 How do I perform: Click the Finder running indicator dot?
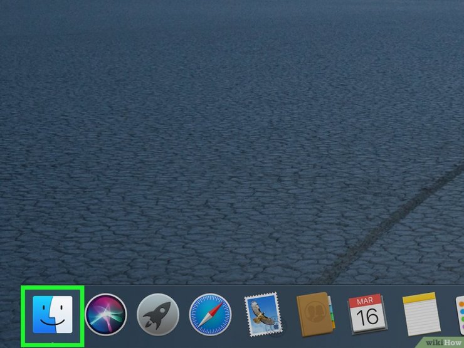(53, 344)
